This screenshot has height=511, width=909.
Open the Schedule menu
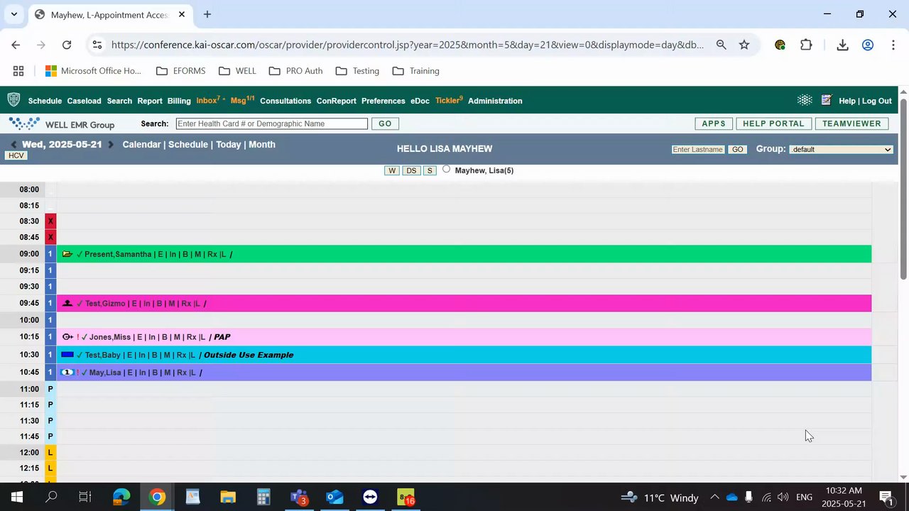(45, 101)
